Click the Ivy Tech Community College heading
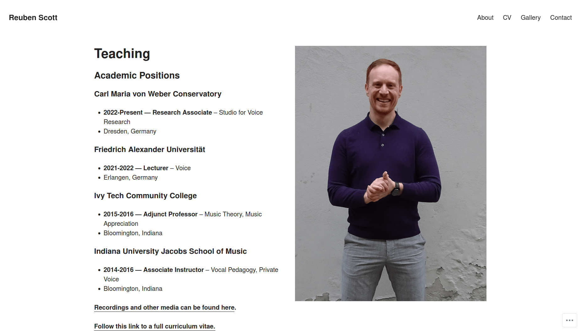Screen dimensions: 580x331 (x=145, y=196)
